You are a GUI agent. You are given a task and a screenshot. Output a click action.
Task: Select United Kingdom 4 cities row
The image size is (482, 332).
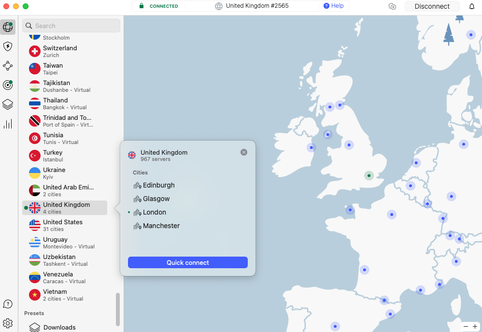pos(65,208)
